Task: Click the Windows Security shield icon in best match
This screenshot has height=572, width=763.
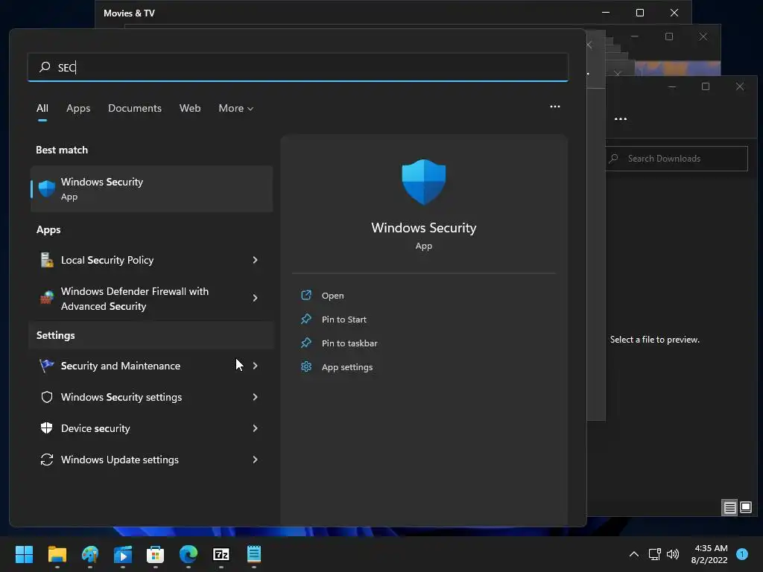Action: (47, 188)
